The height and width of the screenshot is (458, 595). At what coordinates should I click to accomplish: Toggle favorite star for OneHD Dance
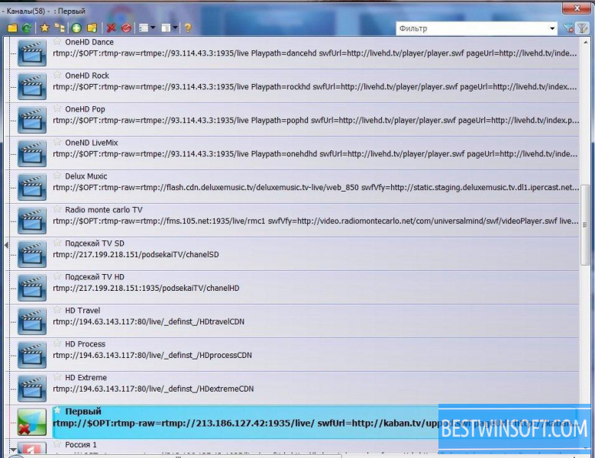point(57,41)
